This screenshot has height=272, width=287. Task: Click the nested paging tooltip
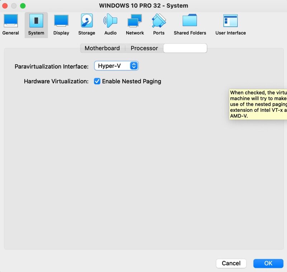pyautogui.click(x=258, y=104)
